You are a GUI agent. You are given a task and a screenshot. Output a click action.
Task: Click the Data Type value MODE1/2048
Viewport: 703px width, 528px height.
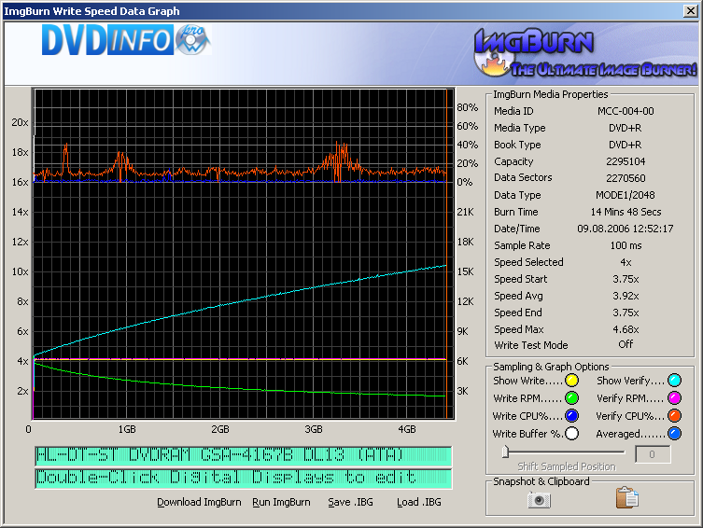coord(626,195)
